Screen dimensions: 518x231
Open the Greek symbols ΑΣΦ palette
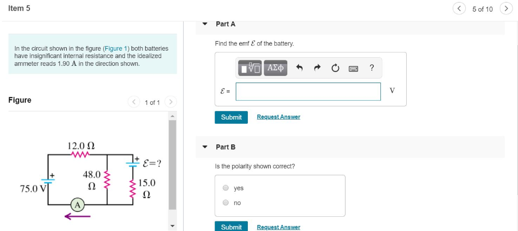pos(276,68)
